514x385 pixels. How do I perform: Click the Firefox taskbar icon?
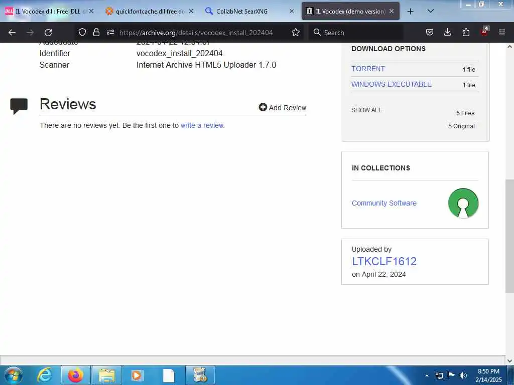pyautogui.click(x=75, y=375)
